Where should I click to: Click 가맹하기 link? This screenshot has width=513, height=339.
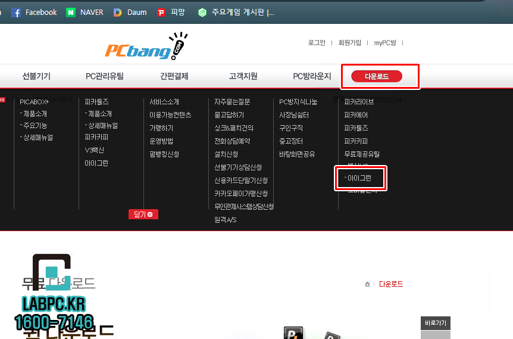tap(161, 128)
